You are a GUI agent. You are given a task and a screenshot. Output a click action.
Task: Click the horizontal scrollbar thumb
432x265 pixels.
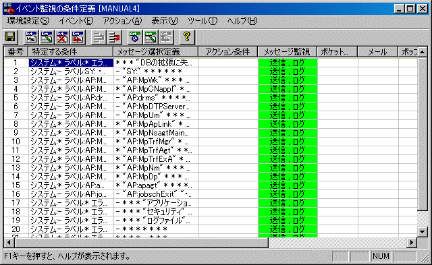point(142,243)
